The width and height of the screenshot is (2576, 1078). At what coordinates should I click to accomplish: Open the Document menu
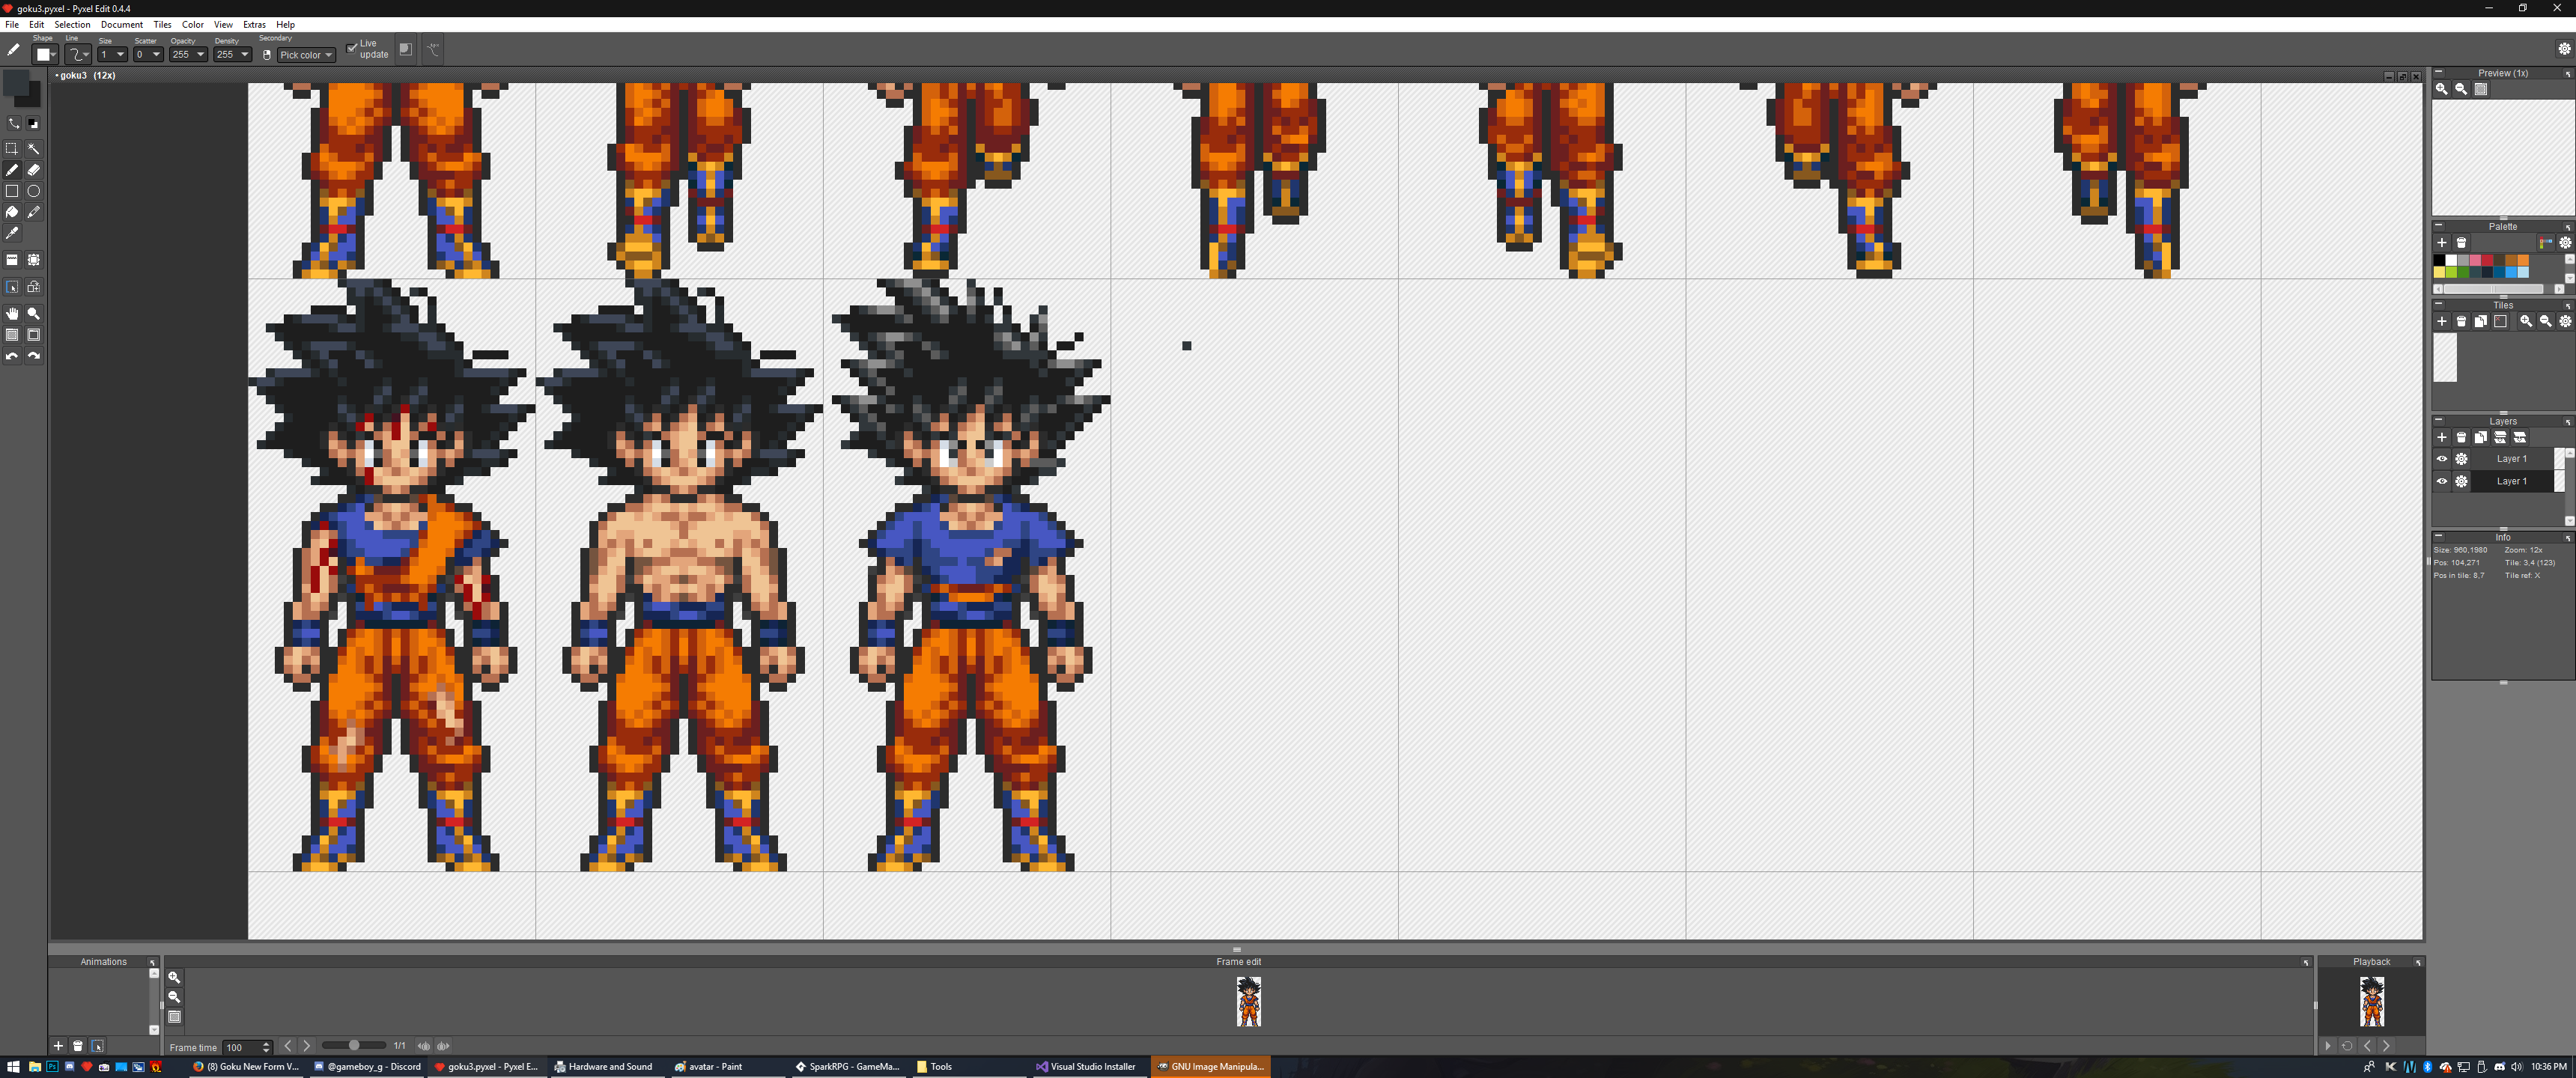122,25
